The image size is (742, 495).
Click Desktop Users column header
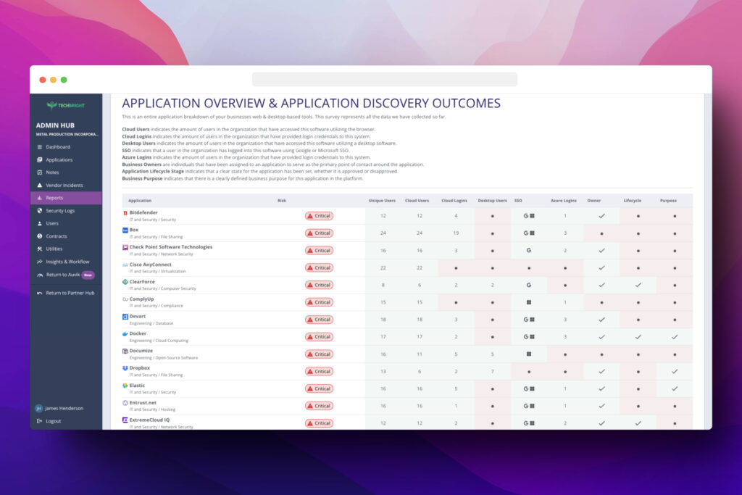492,201
